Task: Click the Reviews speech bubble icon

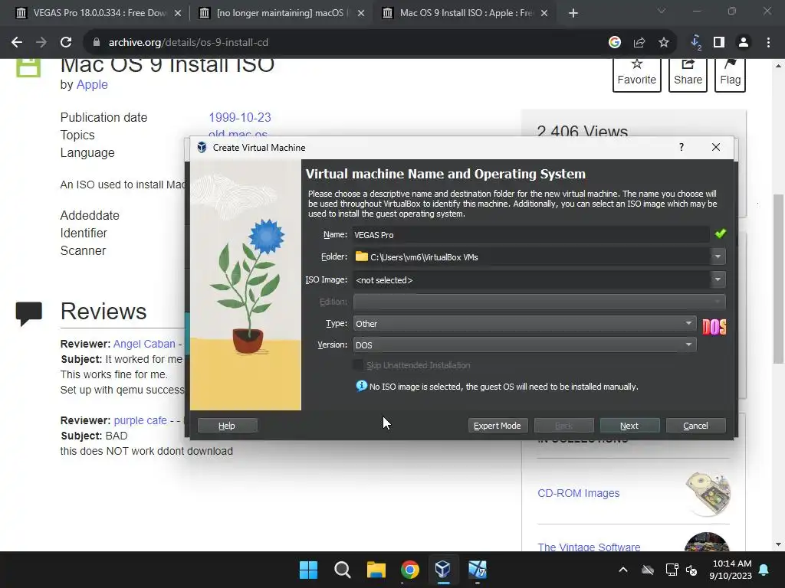Action: (28, 313)
